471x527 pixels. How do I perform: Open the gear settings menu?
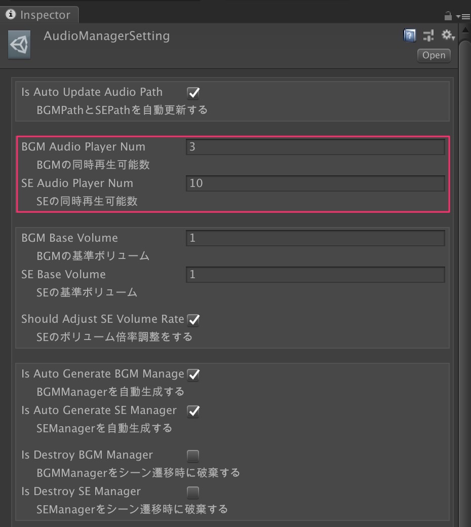(x=448, y=35)
